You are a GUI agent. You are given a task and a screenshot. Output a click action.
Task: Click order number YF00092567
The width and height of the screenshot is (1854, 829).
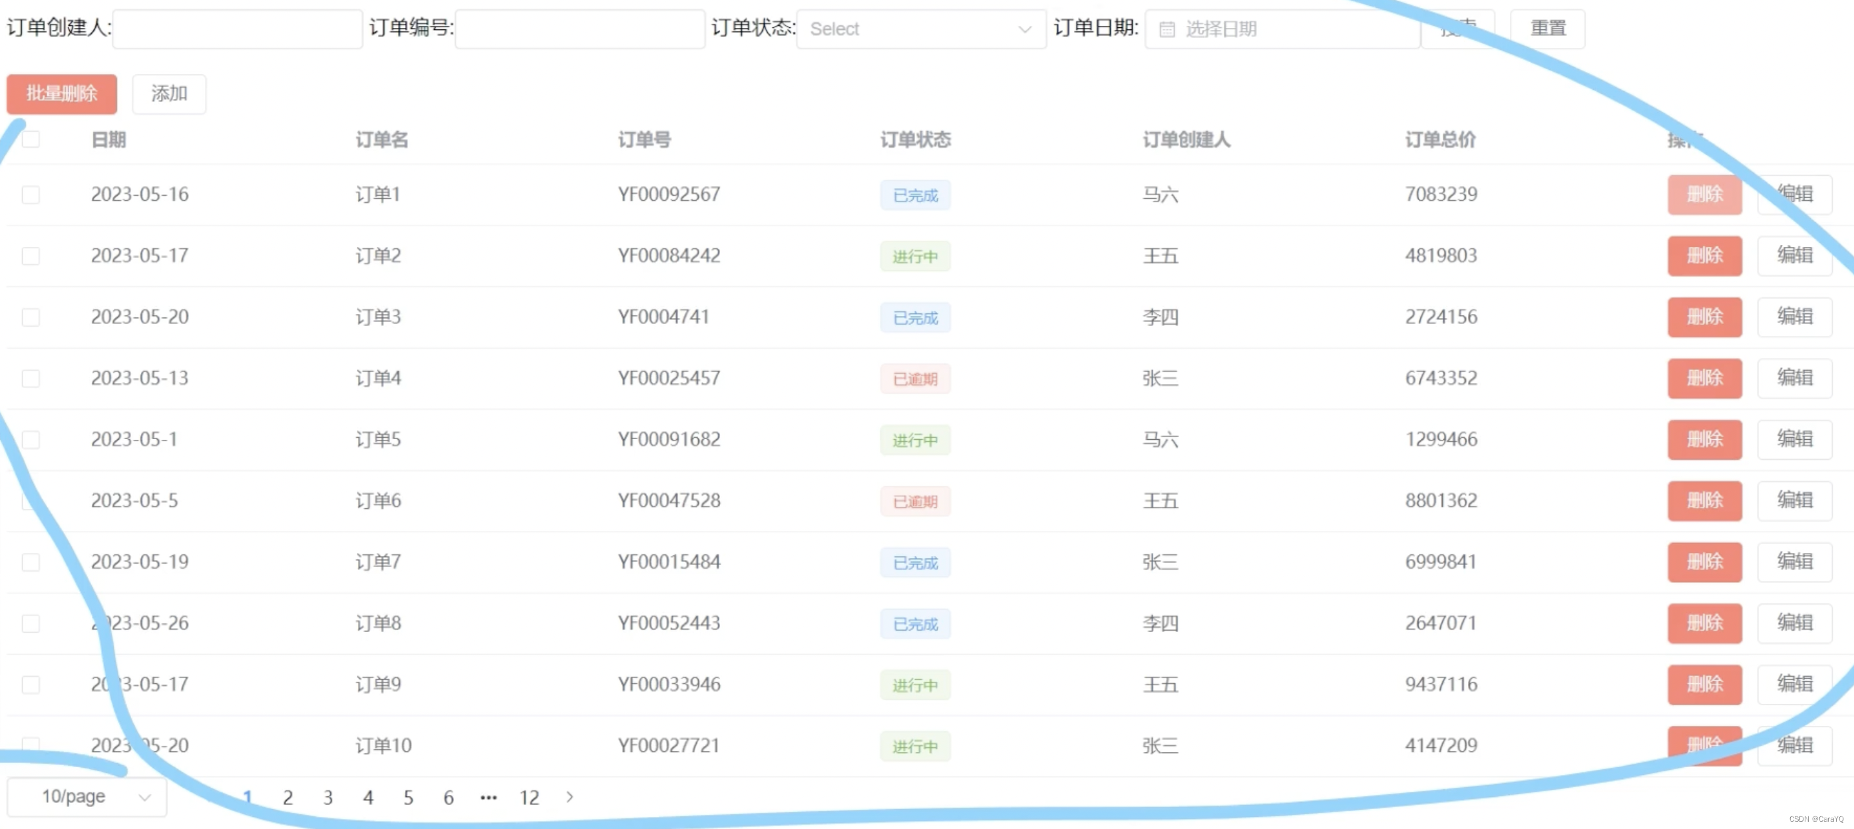click(x=669, y=194)
